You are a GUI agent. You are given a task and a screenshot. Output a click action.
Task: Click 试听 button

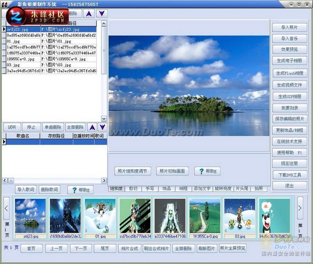point(12,127)
